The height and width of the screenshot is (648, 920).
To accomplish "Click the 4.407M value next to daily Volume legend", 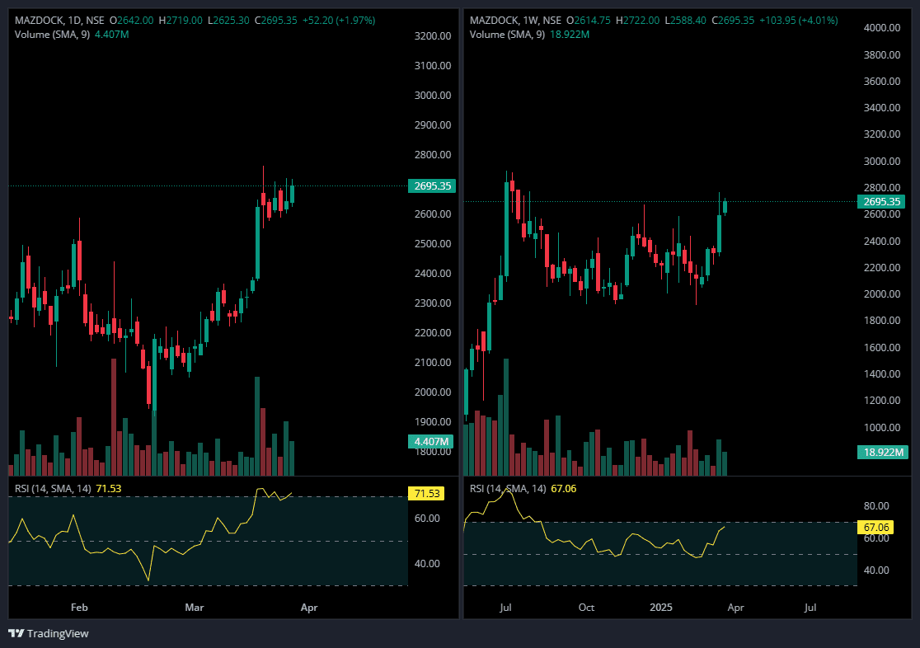I will [112, 35].
